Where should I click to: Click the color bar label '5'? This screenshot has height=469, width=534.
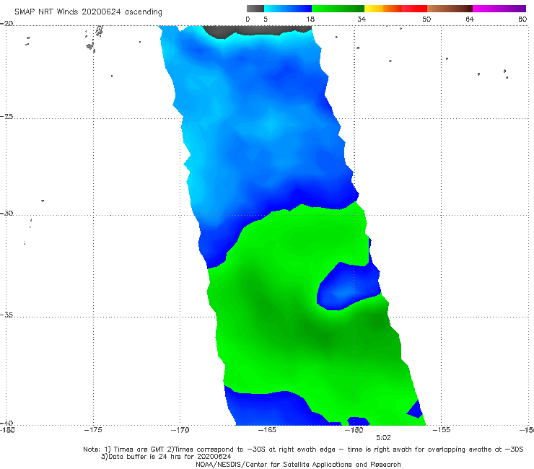pyautogui.click(x=266, y=19)
